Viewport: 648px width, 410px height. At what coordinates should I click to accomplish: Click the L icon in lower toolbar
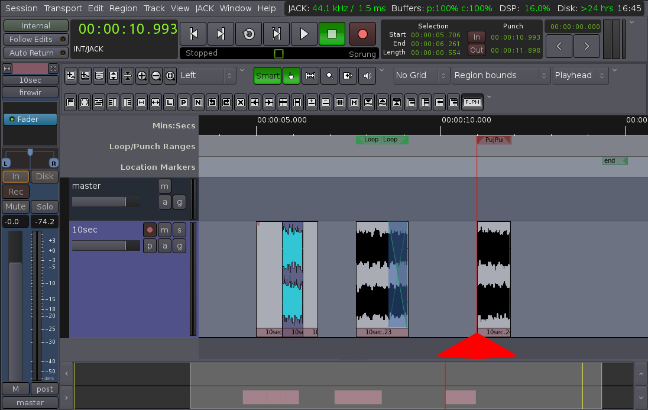170,102
